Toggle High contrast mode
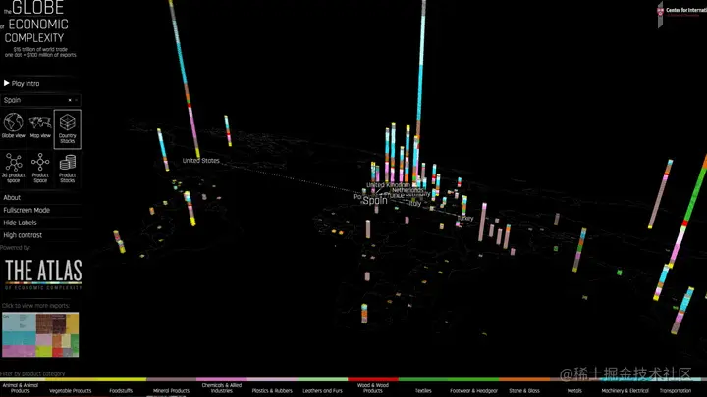The width and height of the screenshot is (707, 397). pos(23,235)
